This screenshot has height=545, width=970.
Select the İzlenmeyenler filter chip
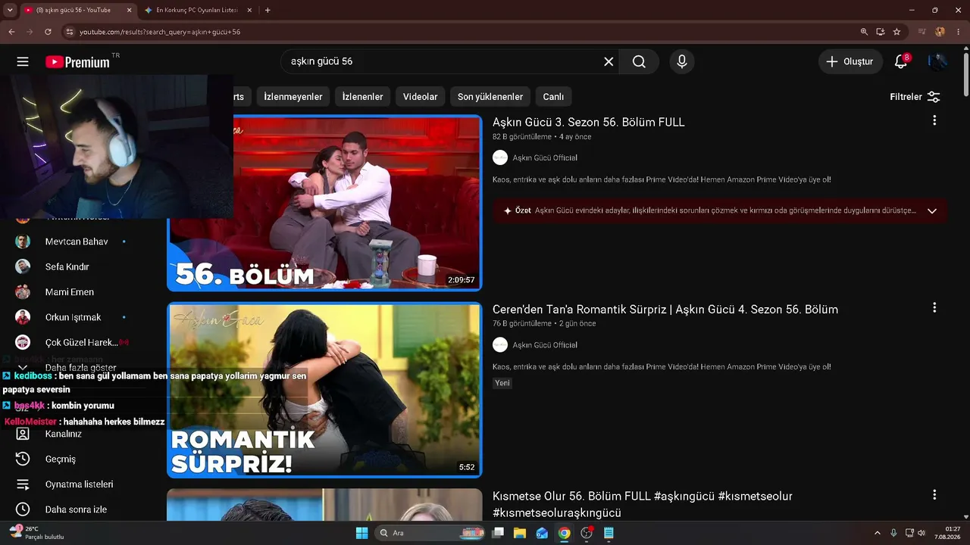[293, 97]
